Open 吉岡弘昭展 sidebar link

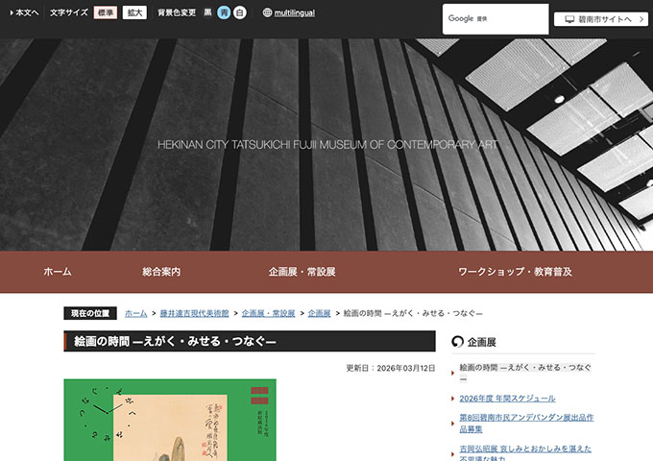[x=525, y=453]
